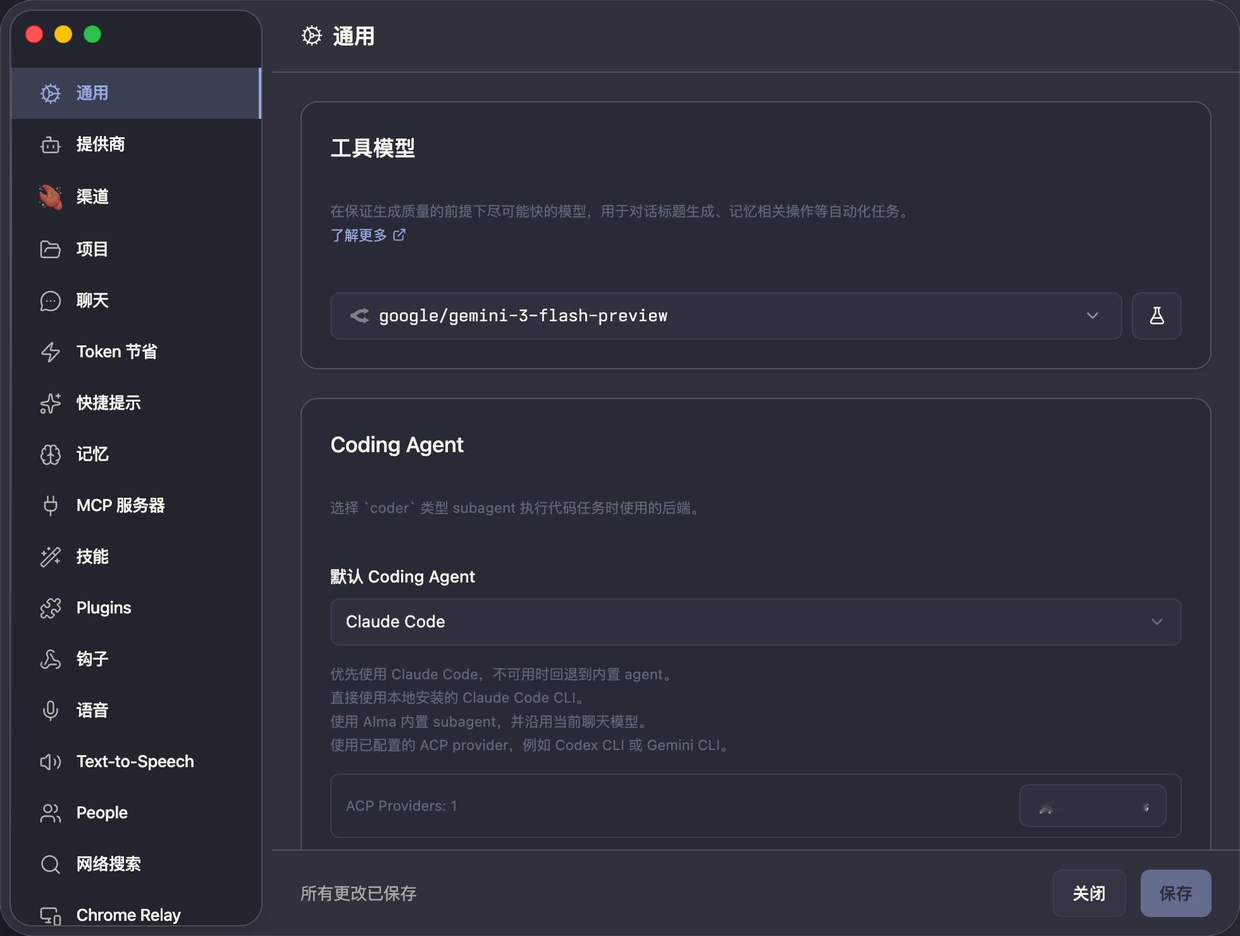Click the button next to ACP Providers: 1
Screen dimensions: 1240x936
tap(1092, 806)
